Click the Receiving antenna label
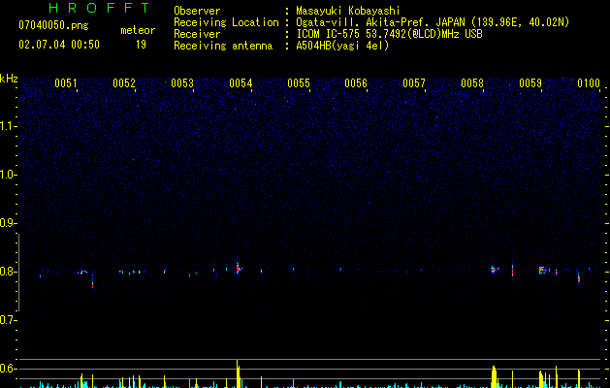Image resolution: width=610 pixels, height=388 pixels. [x=223, y=46]
